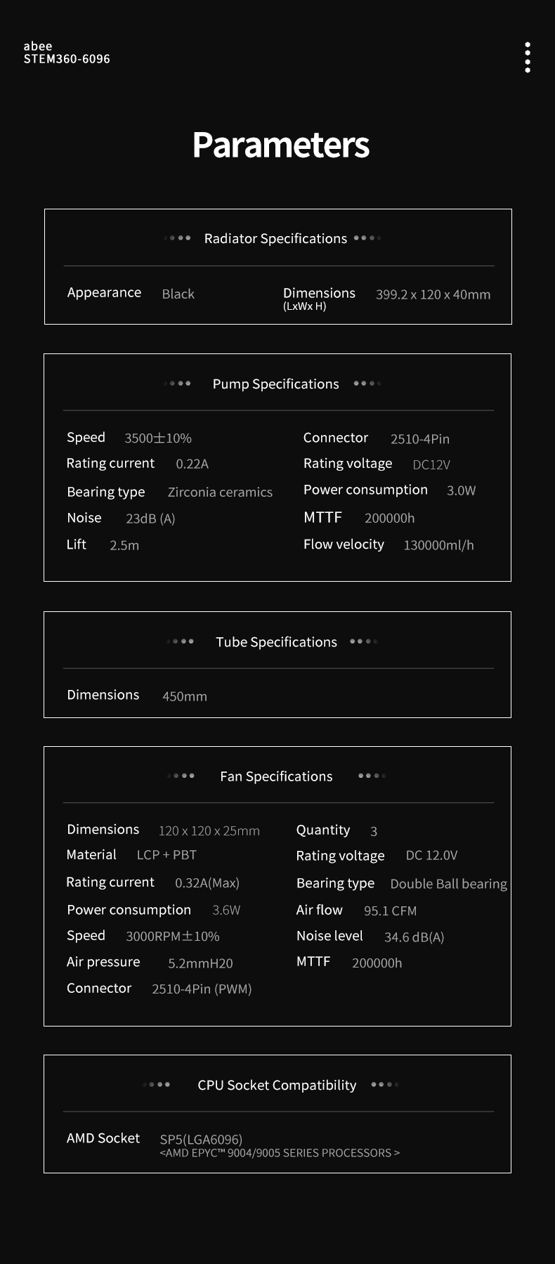555x1264 pixels.
Task: Click the CPU Socket Compatibility header
Action: pos(277,1086)
